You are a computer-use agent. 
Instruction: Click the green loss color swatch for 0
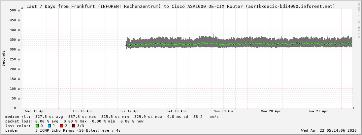37,126
